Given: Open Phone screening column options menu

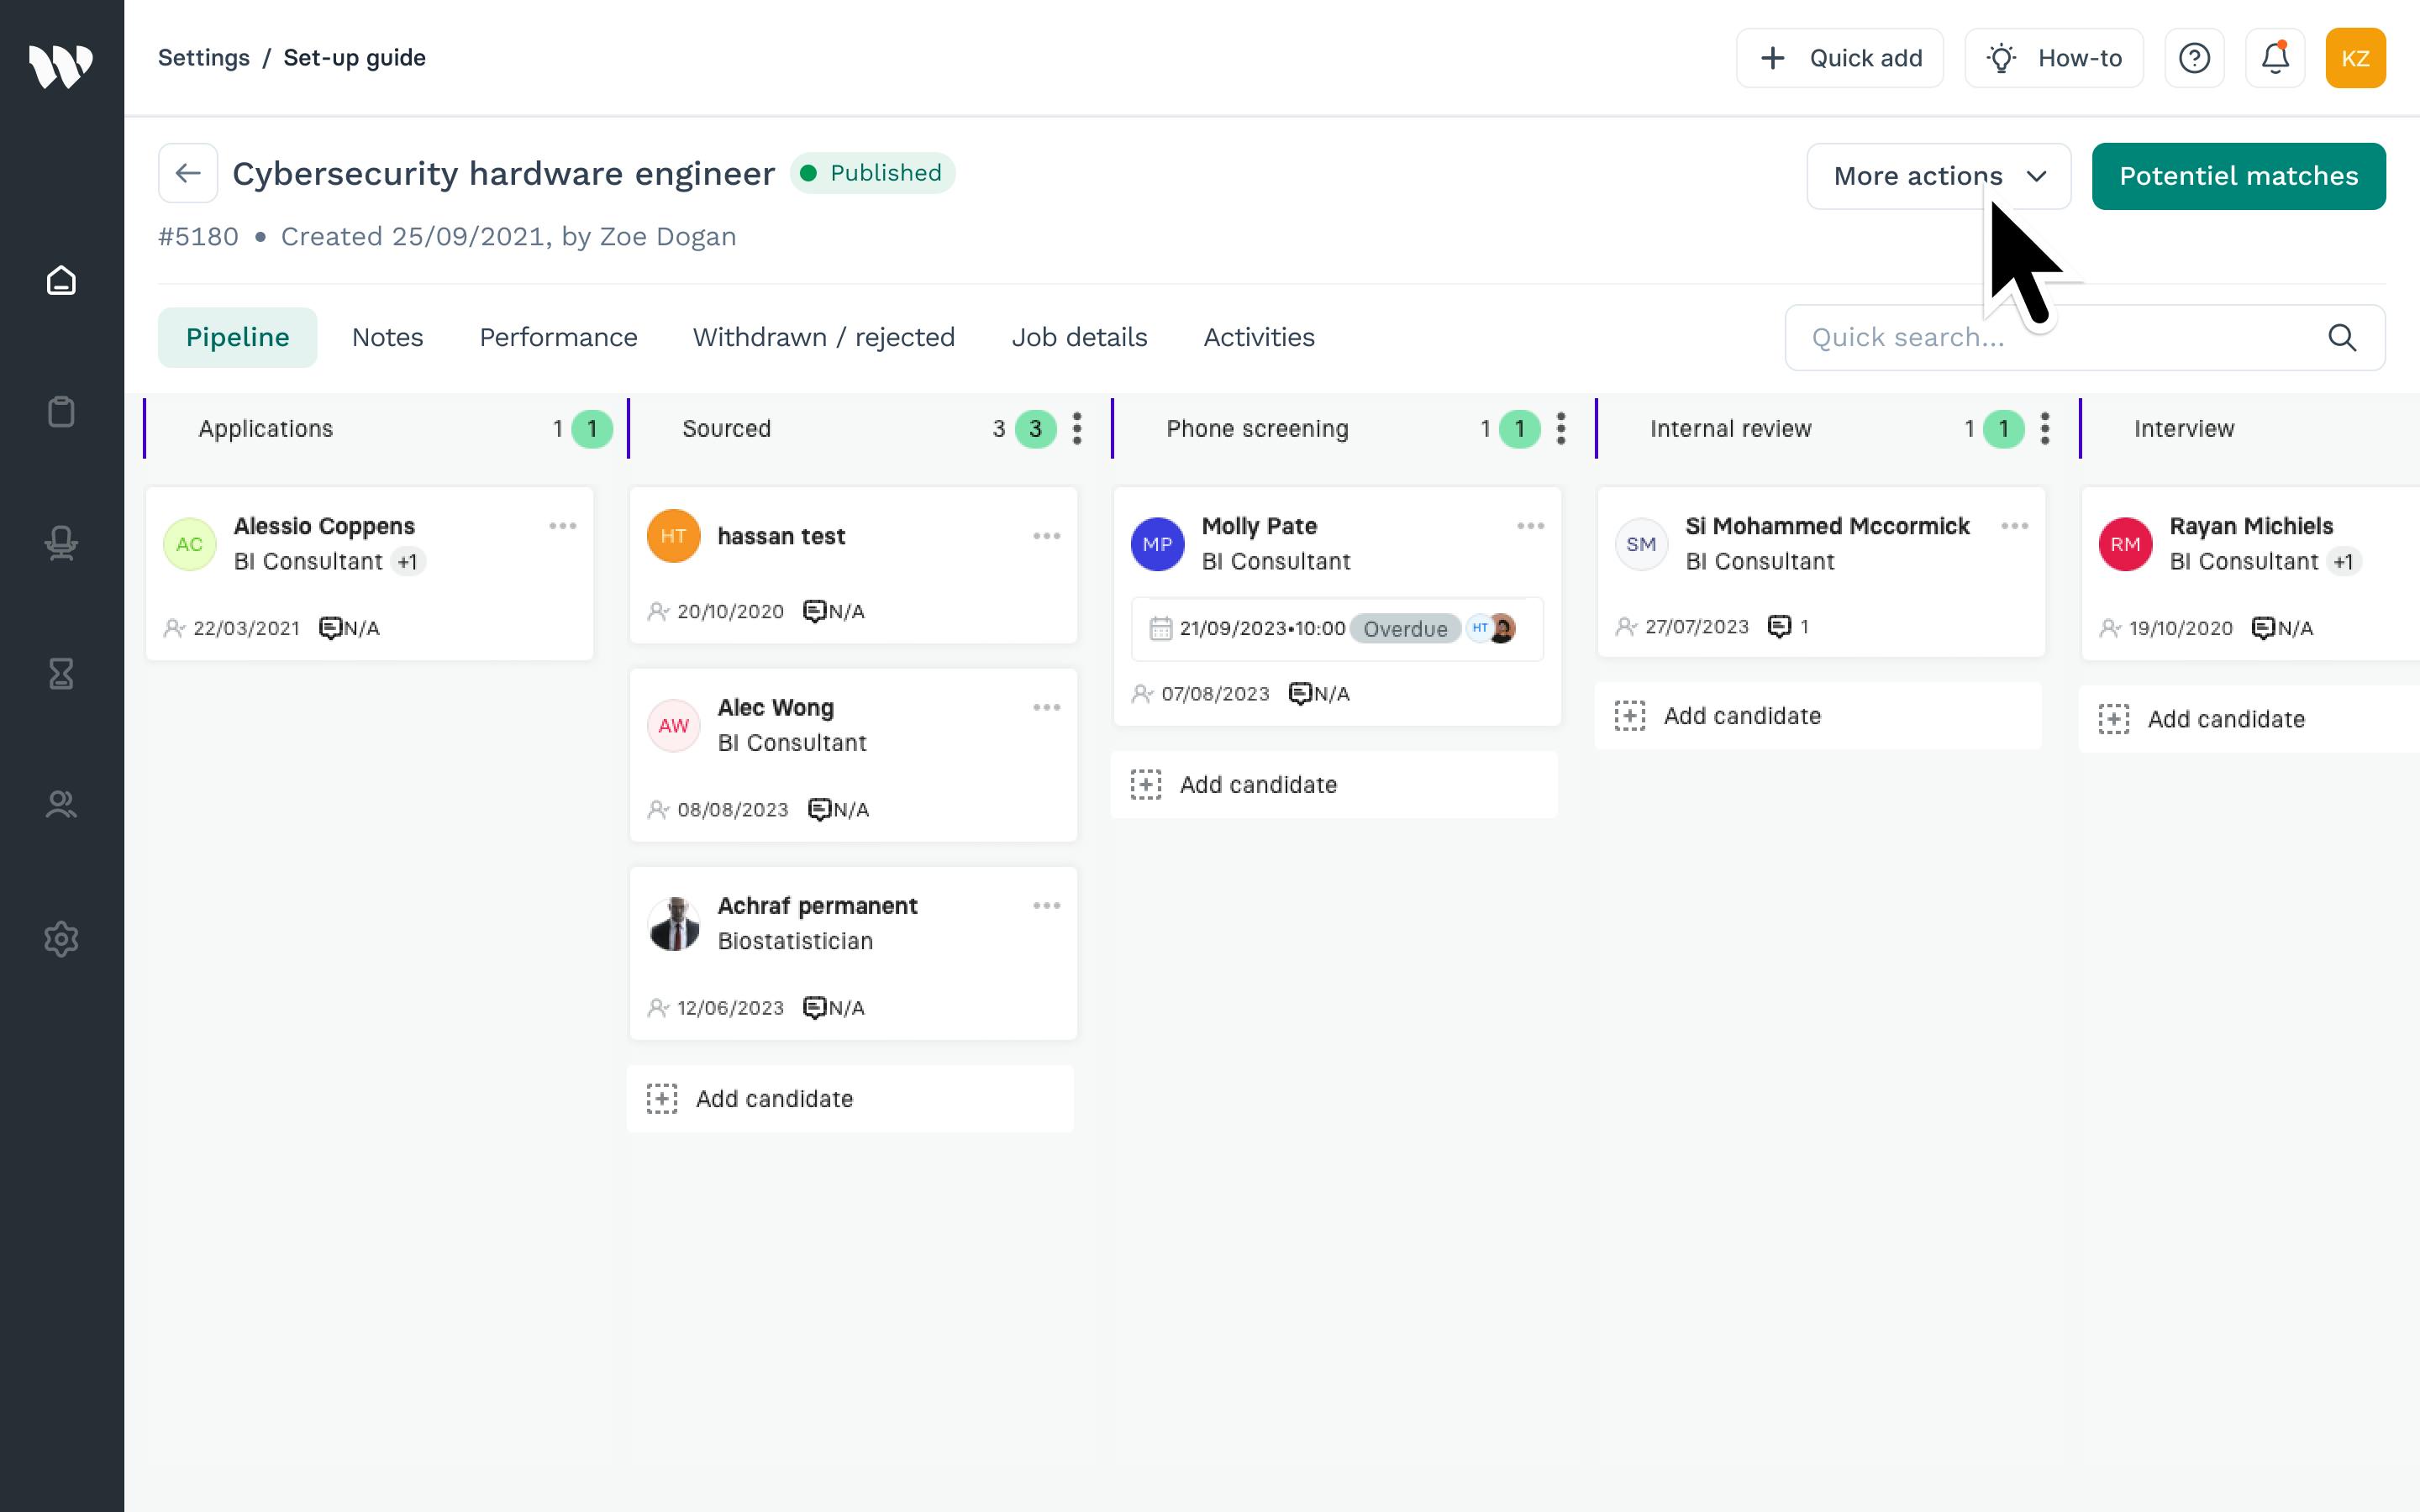Looking at the screenshot, I should coord(1561,429).
